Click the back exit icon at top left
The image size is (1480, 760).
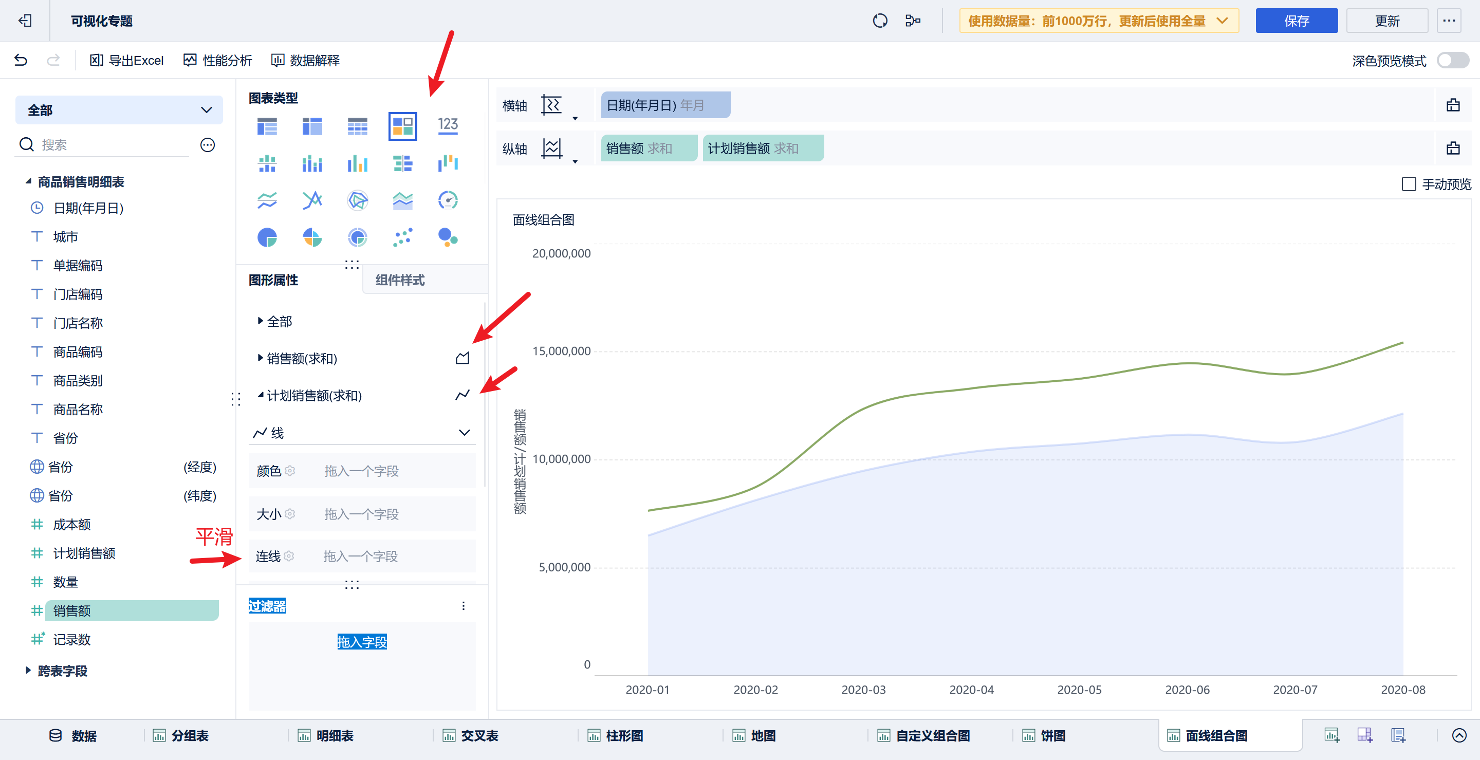click(25, 21)
